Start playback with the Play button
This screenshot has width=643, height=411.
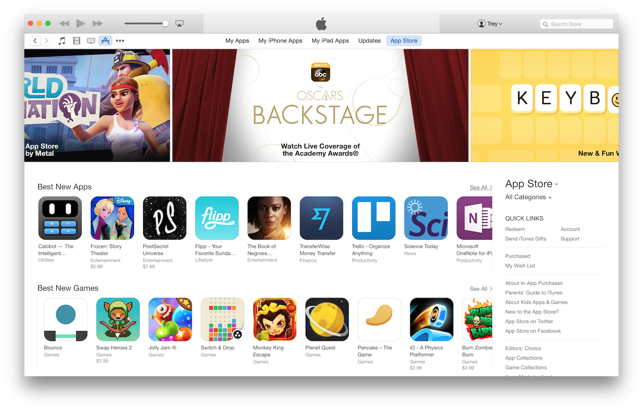81,23
